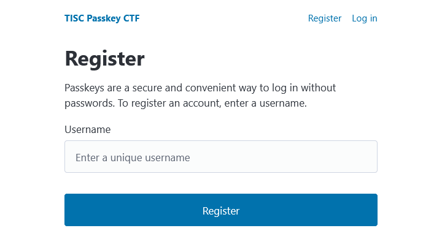The image size is (442, 247).
Task: Place cursor in the unique username box
Action: click(220, 157)
